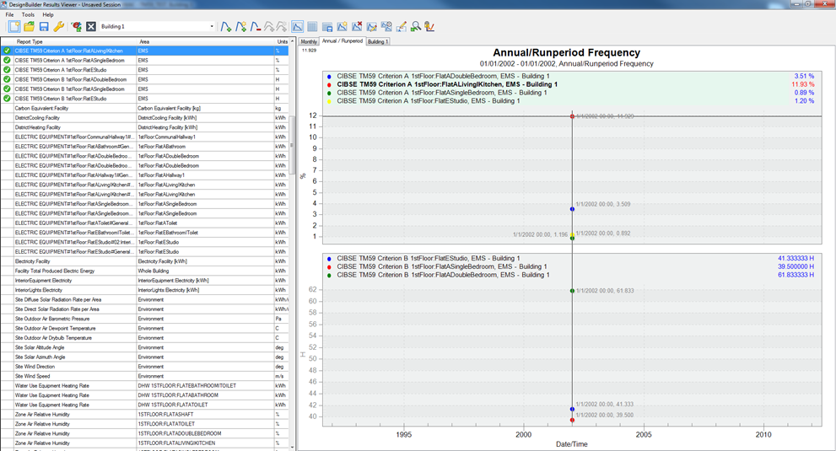Toggle green check for Criterion B FlatADoubleBedroom row
Viewport: 836px width, 451px height.
click(7, 79)
